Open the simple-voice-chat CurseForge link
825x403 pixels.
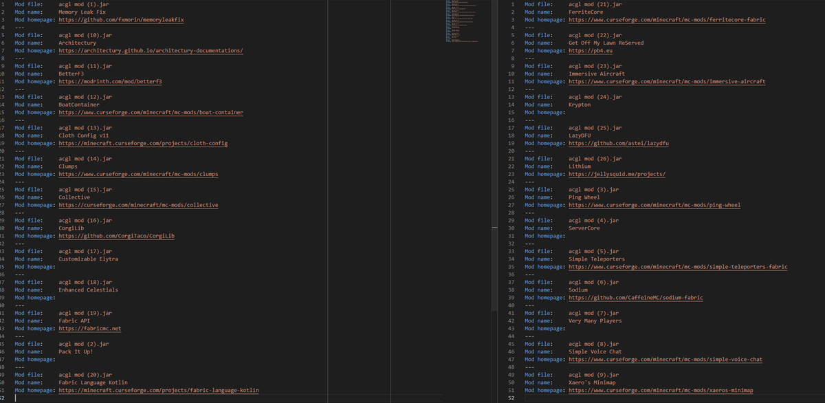coord(665,360)
